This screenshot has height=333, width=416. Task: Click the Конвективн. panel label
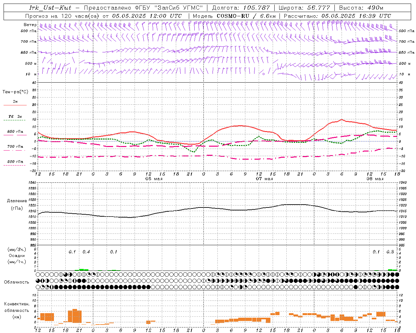tap(17, 304)
